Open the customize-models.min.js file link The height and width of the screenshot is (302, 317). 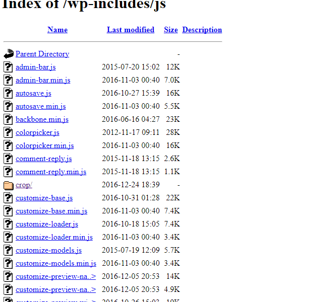56,263
